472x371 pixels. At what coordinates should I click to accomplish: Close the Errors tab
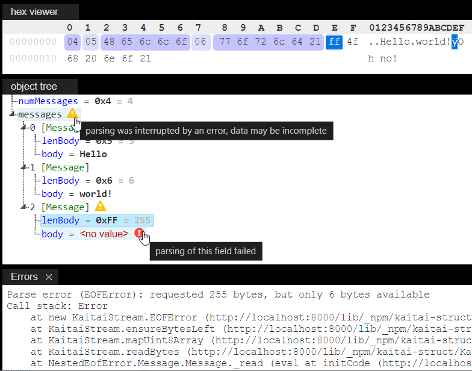coord(49,277)
